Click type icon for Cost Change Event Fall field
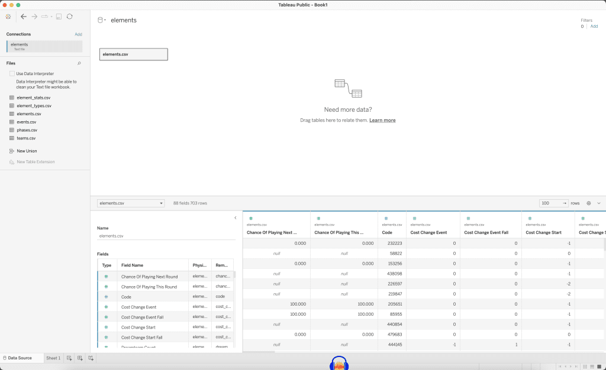This screenshot has height=370, width=606. (106, 317)
